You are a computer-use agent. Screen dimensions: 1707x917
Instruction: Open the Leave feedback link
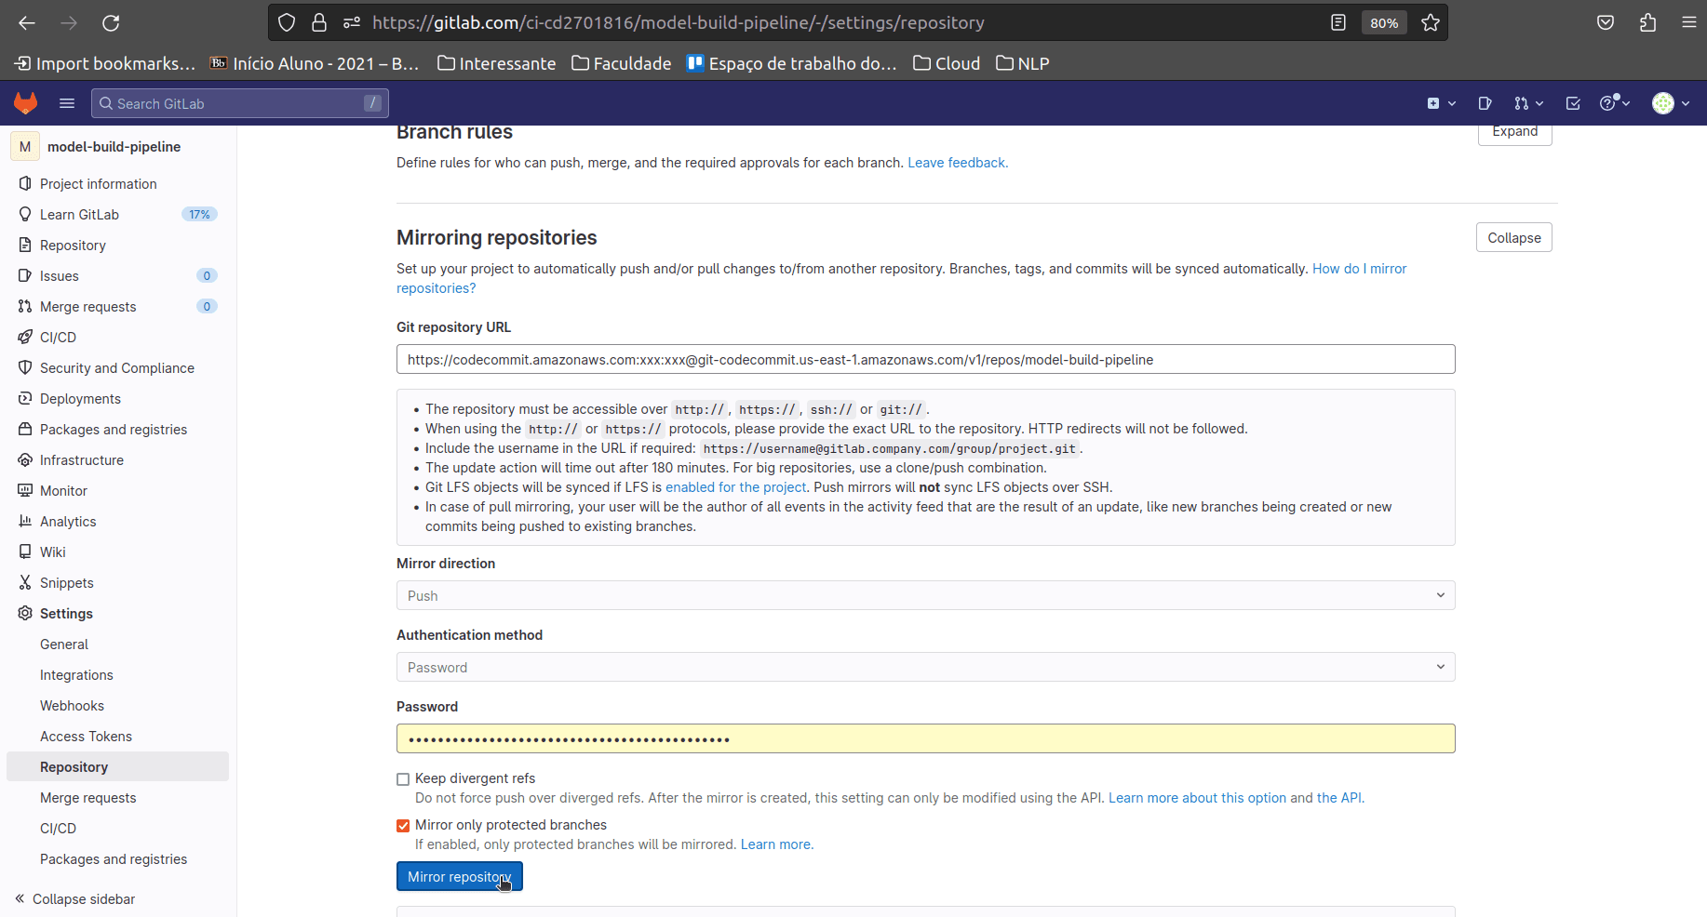(957, 163)
